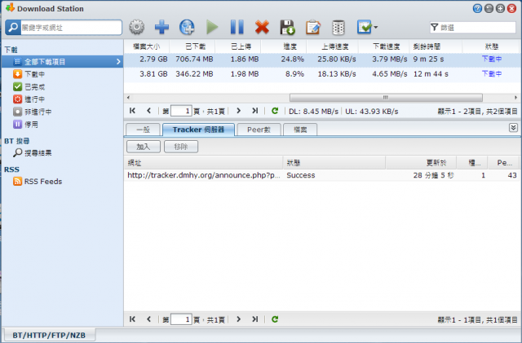Refresh the tracker list with green arrow

click(275, 319)
